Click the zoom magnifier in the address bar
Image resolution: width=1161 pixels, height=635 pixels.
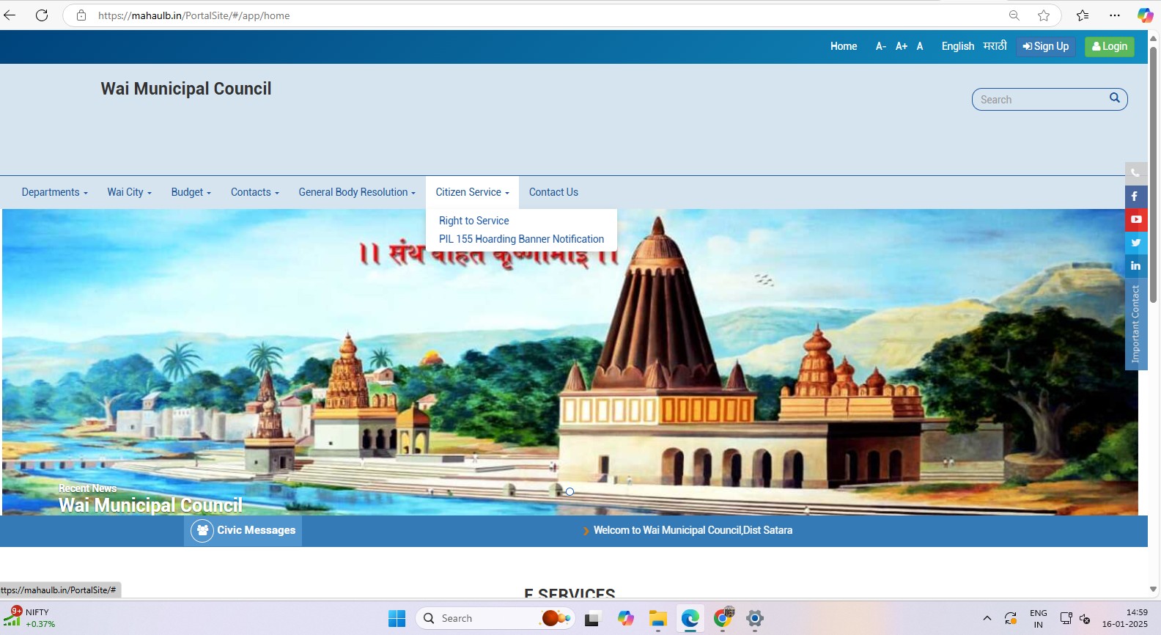point(1014,15)
